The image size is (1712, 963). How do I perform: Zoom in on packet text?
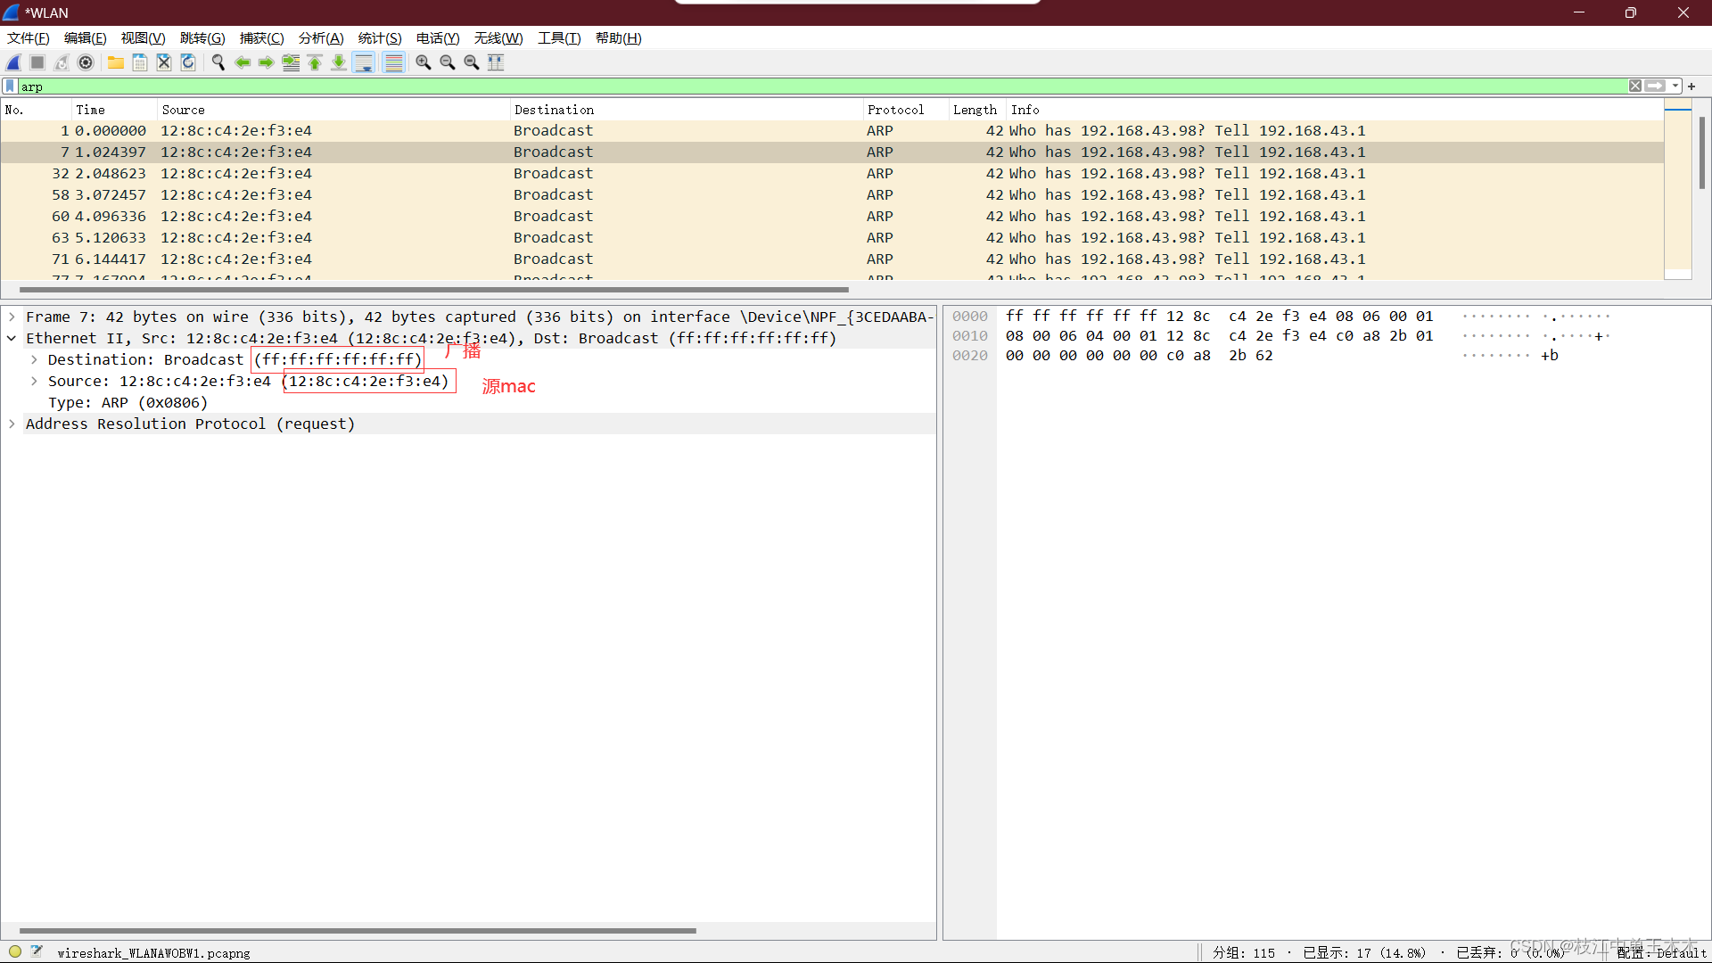[424, 62]
